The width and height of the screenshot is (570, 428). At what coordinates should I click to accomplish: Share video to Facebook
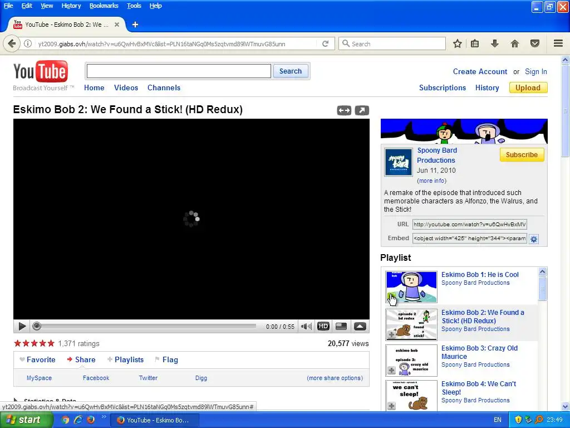coord(96,378)
